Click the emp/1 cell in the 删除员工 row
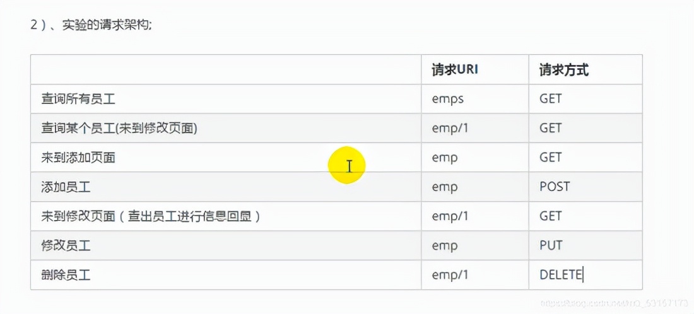The width and height of the screenshot is (694, 314). coord(450,274)
